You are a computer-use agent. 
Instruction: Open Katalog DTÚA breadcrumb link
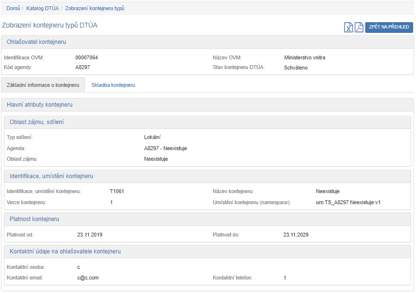[43, 8]
